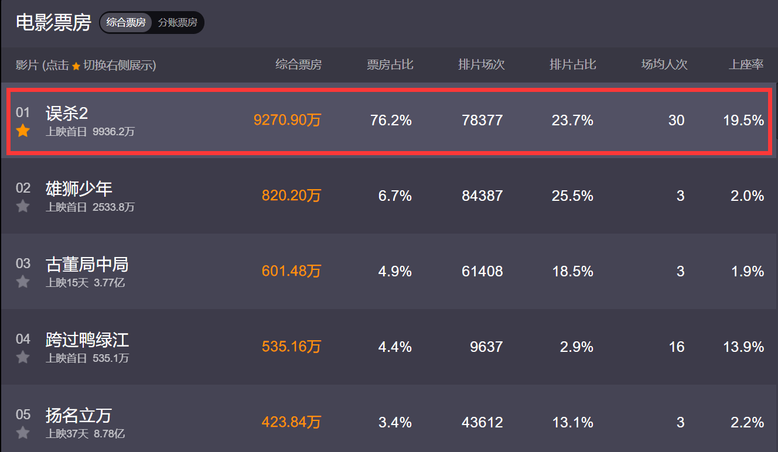This screenshot has width=778, height=452.
Task: Click the 1.9% seat occupancy rate
Action: tap(748, 272)
